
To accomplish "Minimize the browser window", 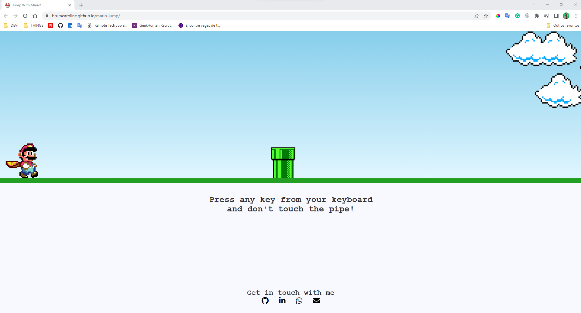I will pos(548,4).
